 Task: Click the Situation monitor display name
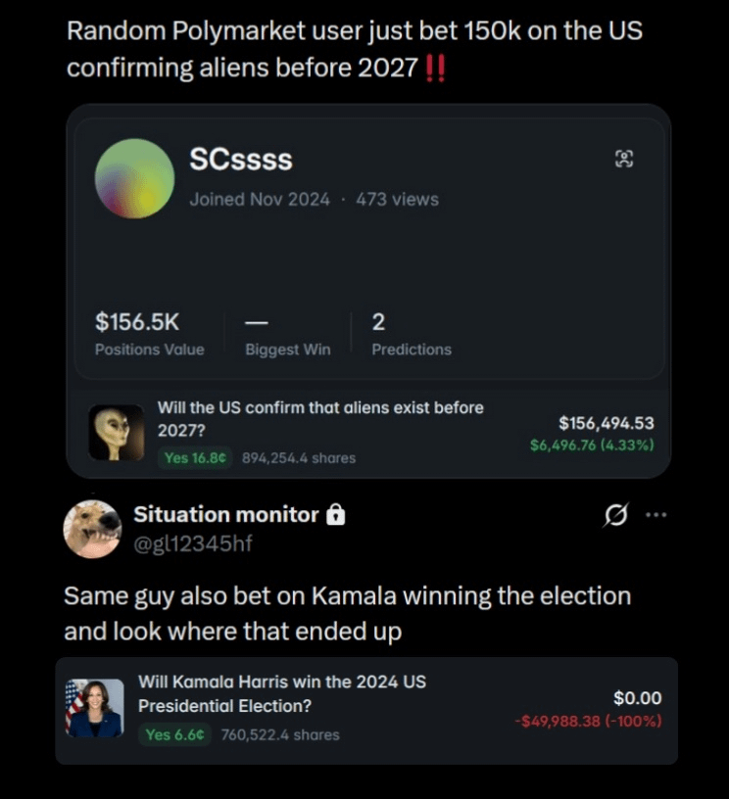point(226,515)
